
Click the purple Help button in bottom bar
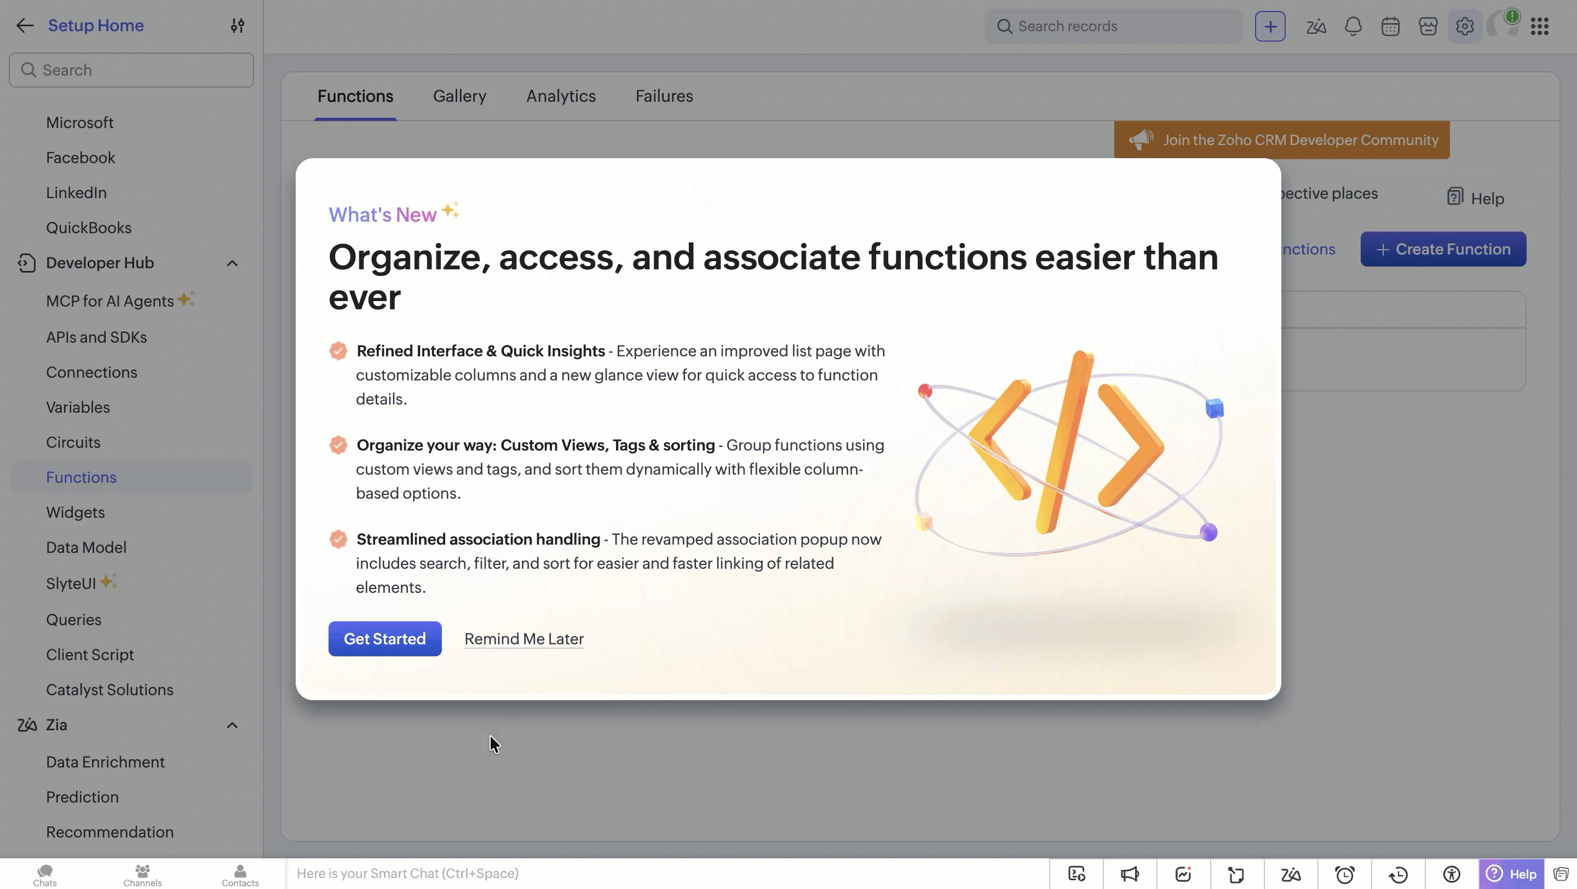coord(1511,874)
